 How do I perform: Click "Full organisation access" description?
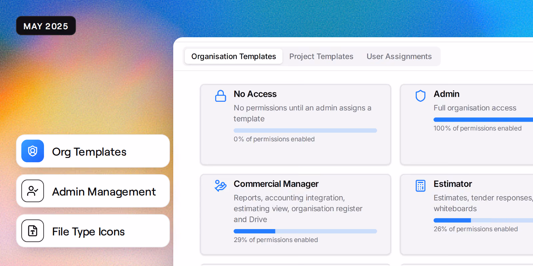pos(475,108)
